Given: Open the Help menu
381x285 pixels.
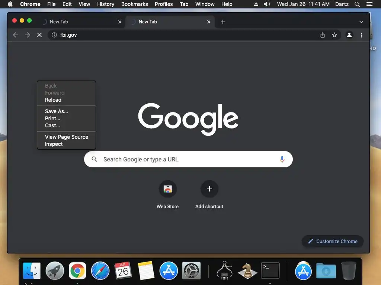Looking at the screenshot, I should tap(227, 4).
